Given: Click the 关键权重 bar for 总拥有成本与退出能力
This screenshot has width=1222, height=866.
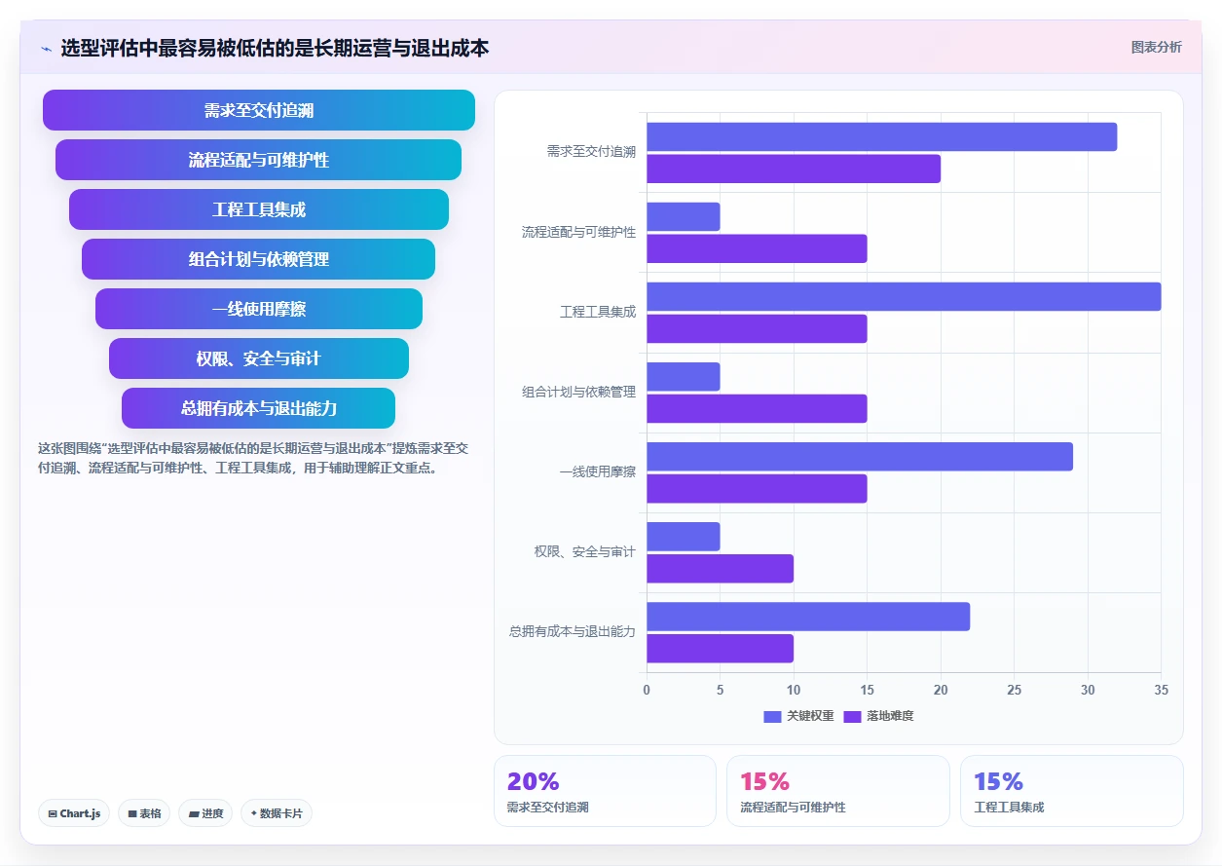Looking at the screenshot, I should pos(808,617).
